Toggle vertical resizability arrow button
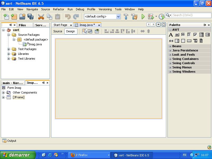This screenshot has width=212, height=159. coord(148,31)
